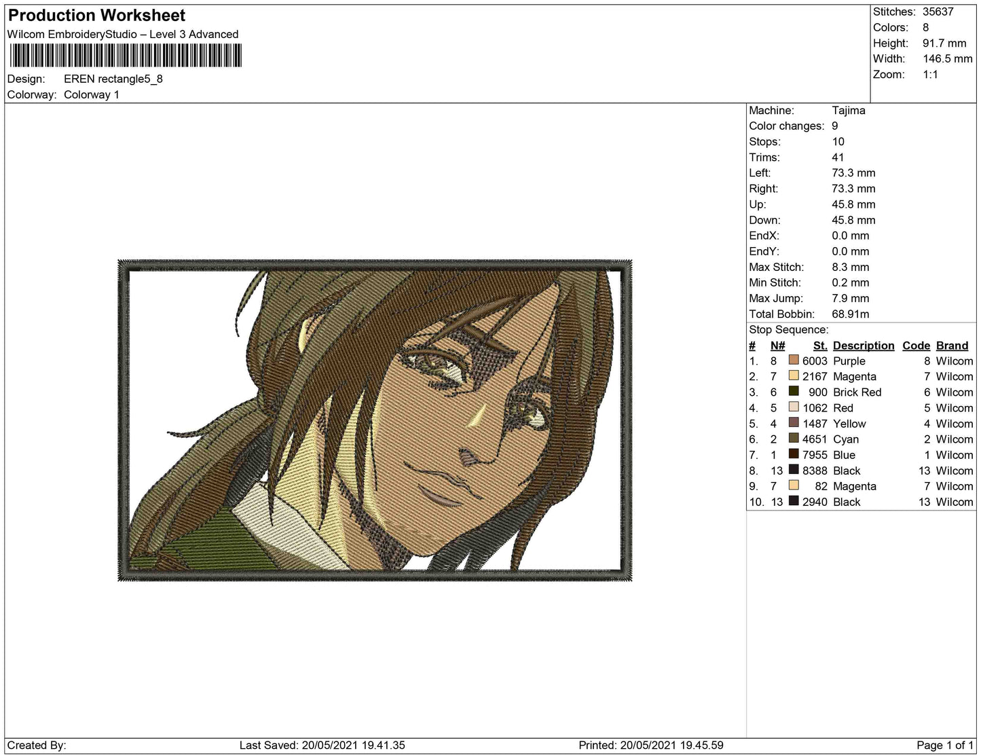The image size is (981, 755).
Task: Click the Description column header
Action: coord(863,346)
